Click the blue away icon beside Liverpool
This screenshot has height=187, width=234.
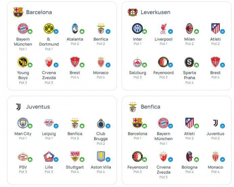[171, 32]
